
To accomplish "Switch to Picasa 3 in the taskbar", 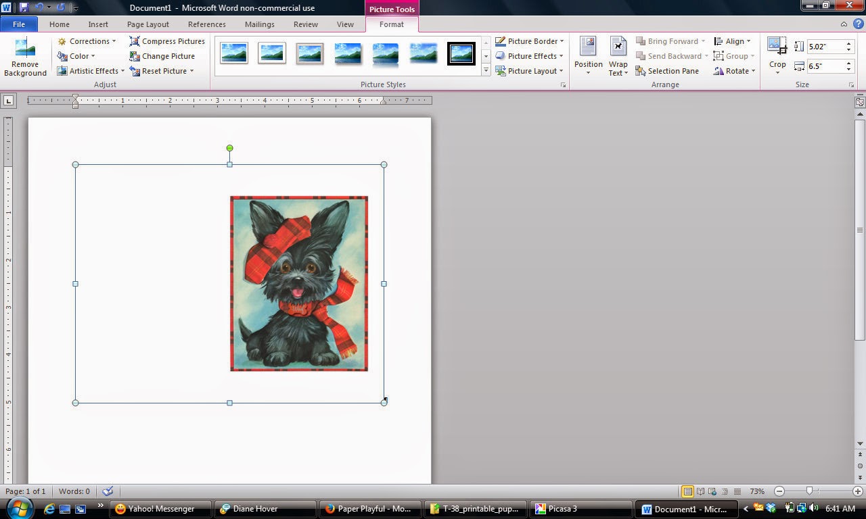I will pos(580,509).
